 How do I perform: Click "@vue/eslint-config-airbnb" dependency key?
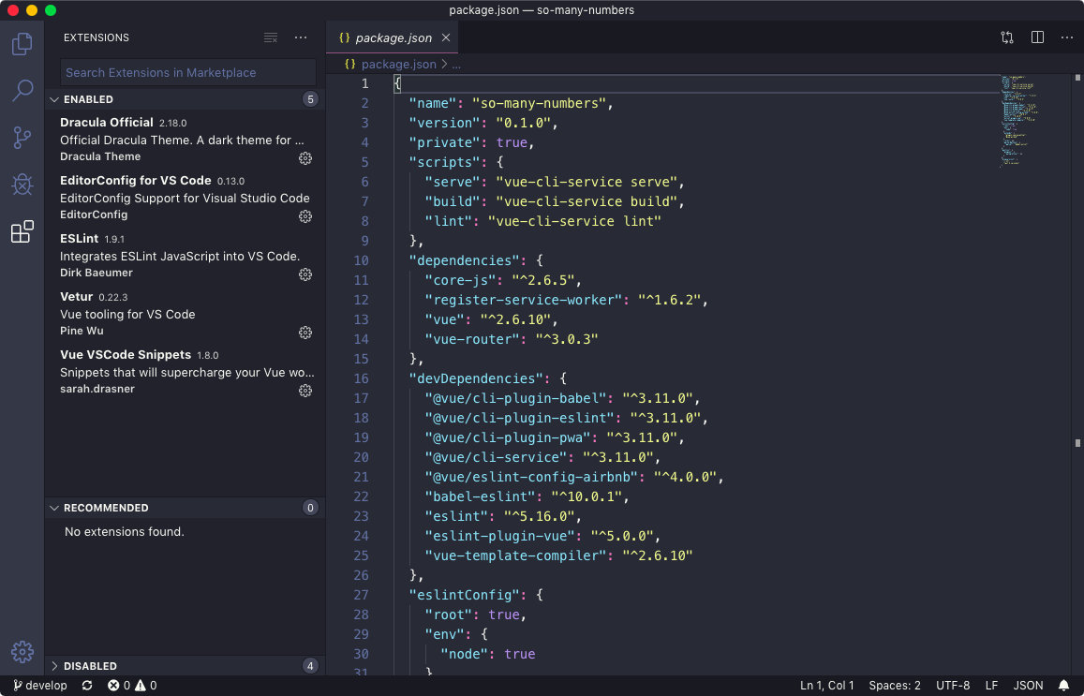(531, 477)
